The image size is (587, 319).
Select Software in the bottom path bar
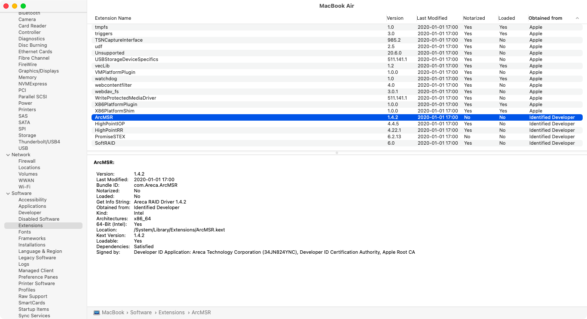click(x=141, y=313)
